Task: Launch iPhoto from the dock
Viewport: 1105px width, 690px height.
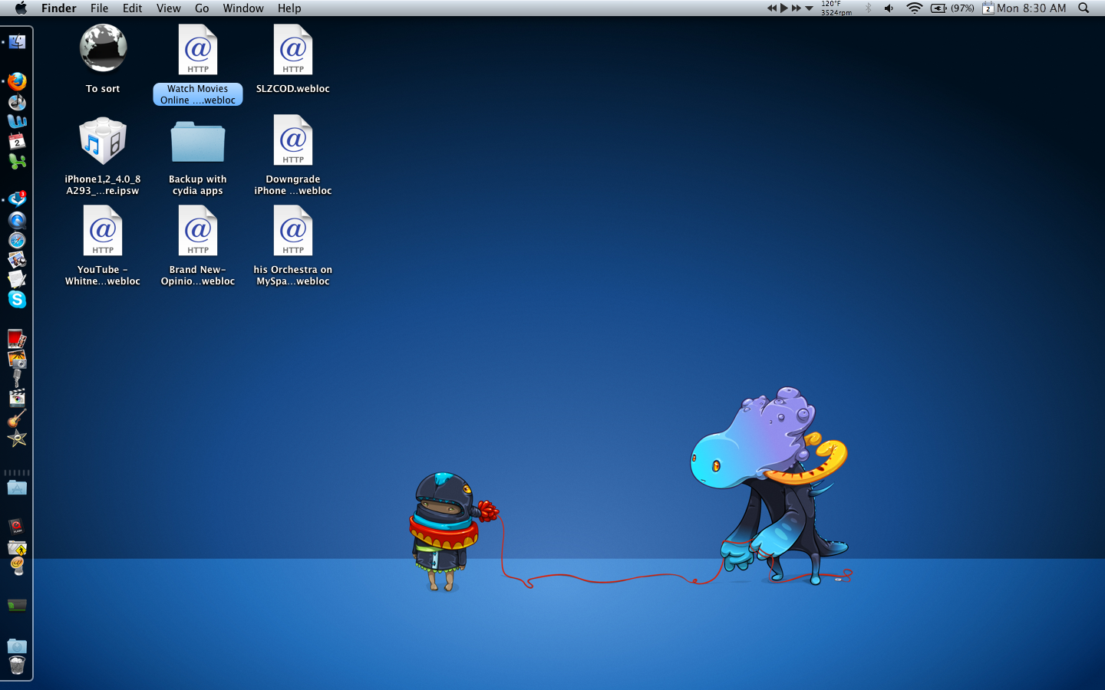Action: pyautogui.click(x=17, y=359)
